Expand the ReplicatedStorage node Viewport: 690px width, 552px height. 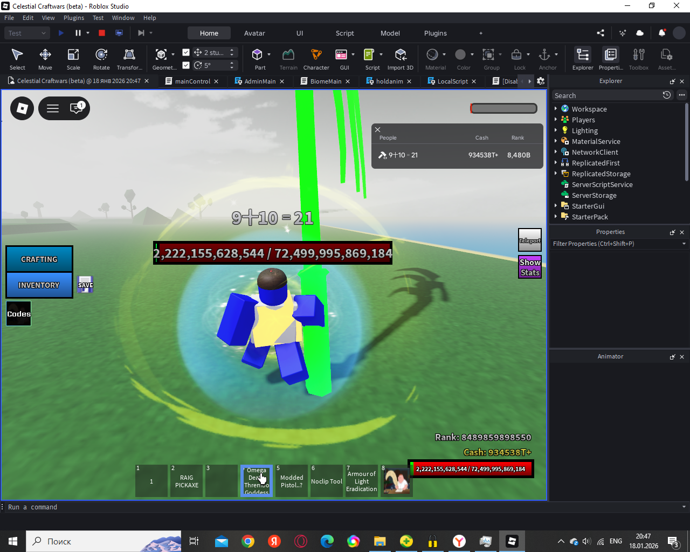pyautogui.click(x=556, y=173)
